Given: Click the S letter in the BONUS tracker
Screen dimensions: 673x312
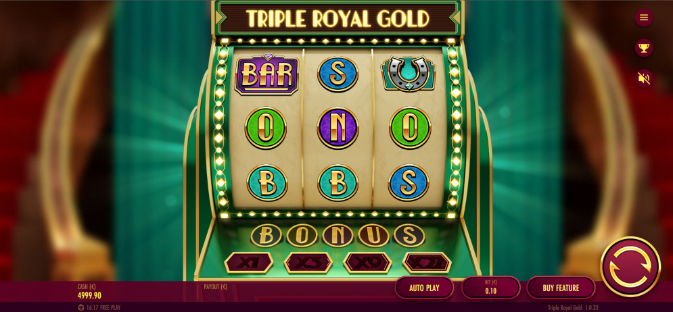Looking at the screenshot, I should [x=409, y=235].
